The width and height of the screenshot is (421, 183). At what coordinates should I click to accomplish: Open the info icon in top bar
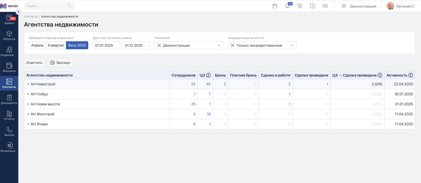pos(312,6)
